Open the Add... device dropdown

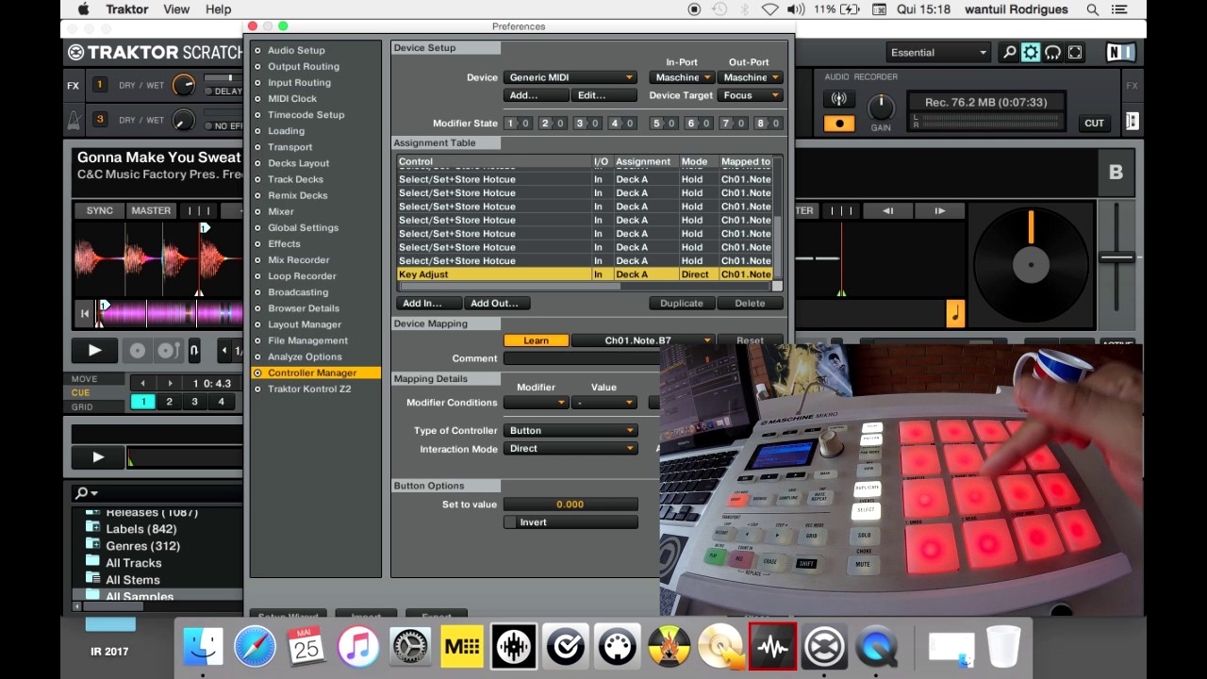[536, 95]
